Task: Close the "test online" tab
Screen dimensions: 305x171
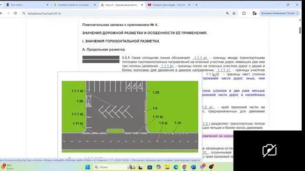Action: [48, 5]
